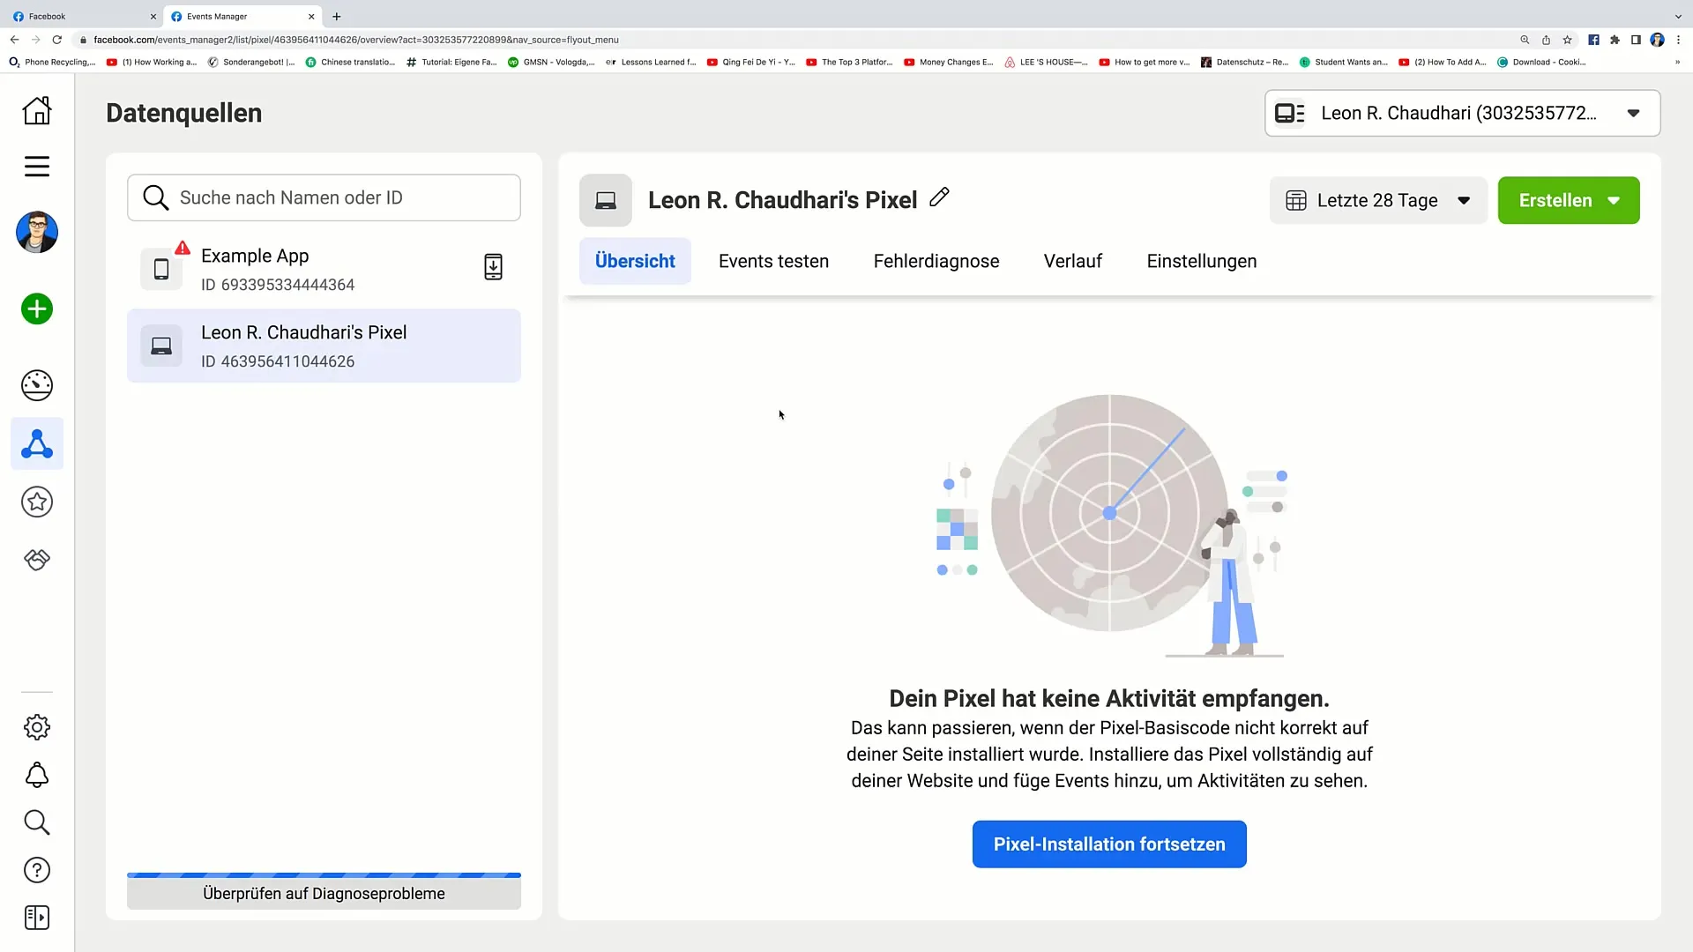
Task: Click the favorites/starred icon in sidebar
Action: (x=36, y=502)
